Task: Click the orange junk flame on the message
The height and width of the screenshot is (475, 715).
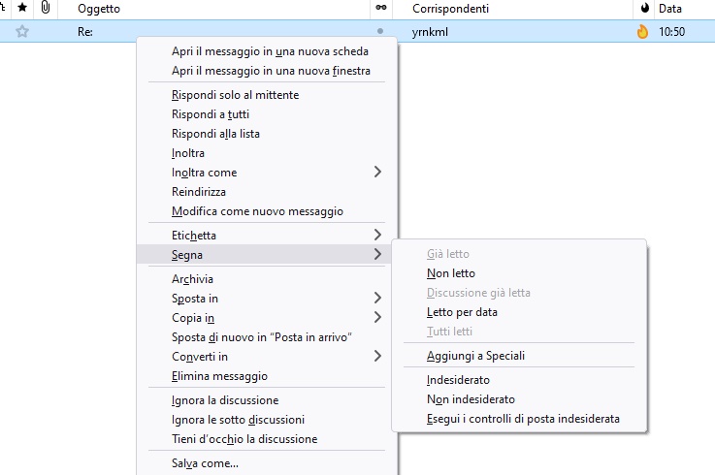Action: coord(642,31)
